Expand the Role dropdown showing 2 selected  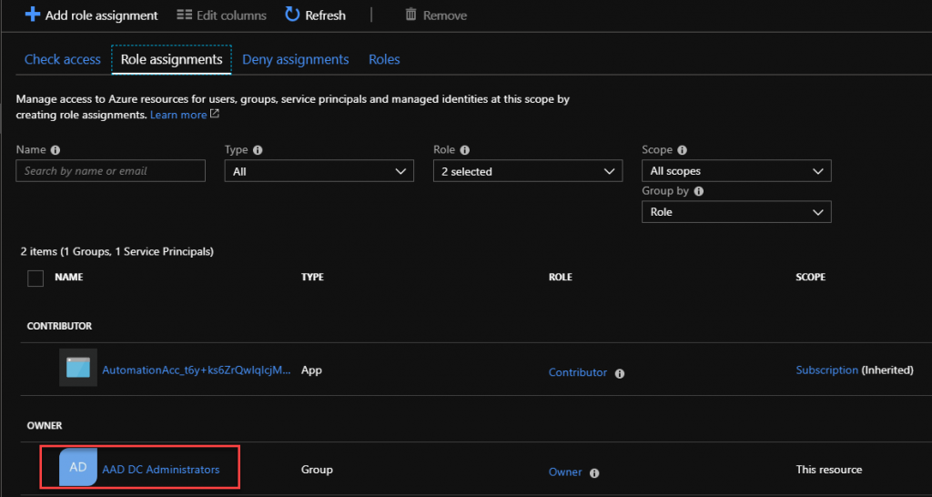tap(528, 171)
